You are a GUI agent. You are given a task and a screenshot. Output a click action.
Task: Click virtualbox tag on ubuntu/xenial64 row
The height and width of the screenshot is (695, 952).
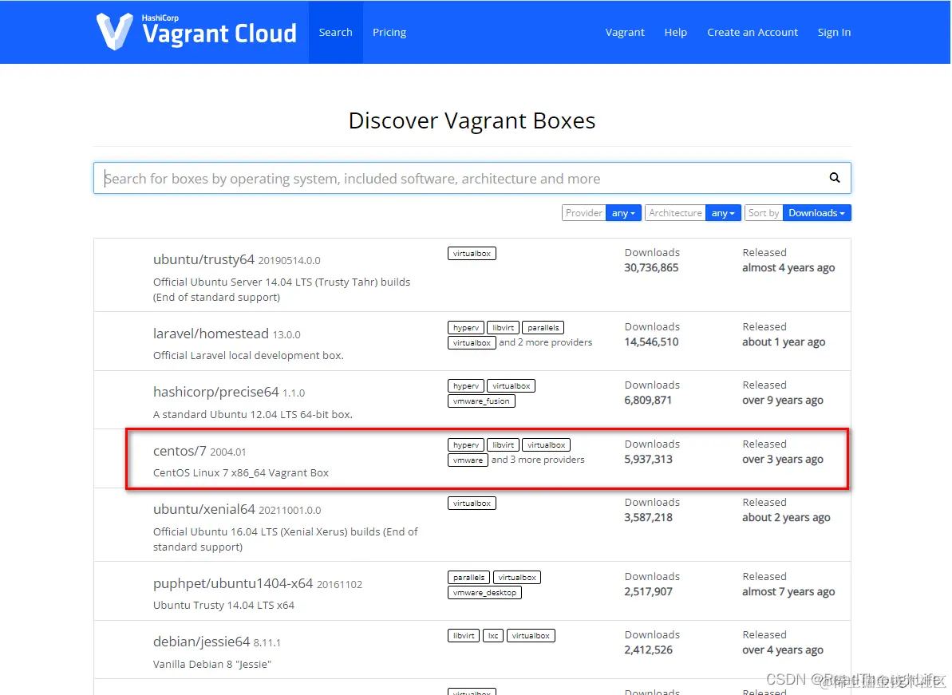click(472, 503)
